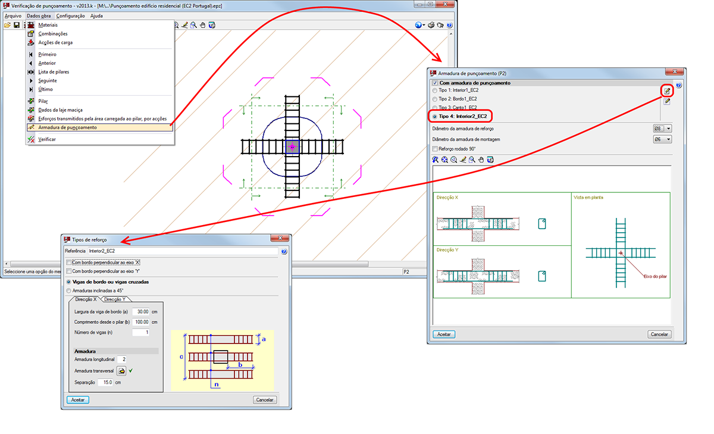714x434 pixels.
Task: Click the Armadura transversal edit button
Action: tap(121, 370)
